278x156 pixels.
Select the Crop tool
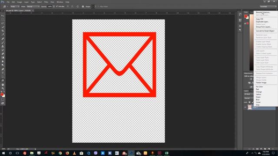(3, 31)
